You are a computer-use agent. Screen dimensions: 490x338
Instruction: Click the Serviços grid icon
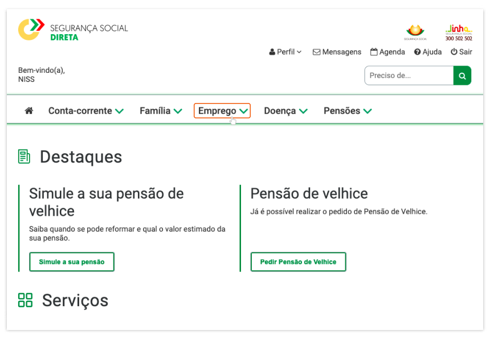pyautogui.click(x=25, y=300)
